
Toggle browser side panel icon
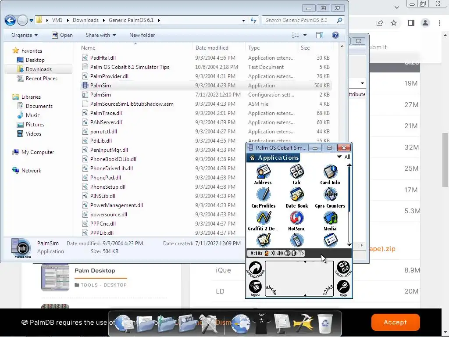pos(411,23)
